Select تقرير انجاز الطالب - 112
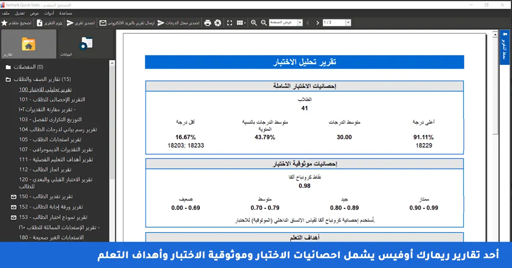Image resolution: width=512 pixels, height=268 pixels. tap(45, 169)
